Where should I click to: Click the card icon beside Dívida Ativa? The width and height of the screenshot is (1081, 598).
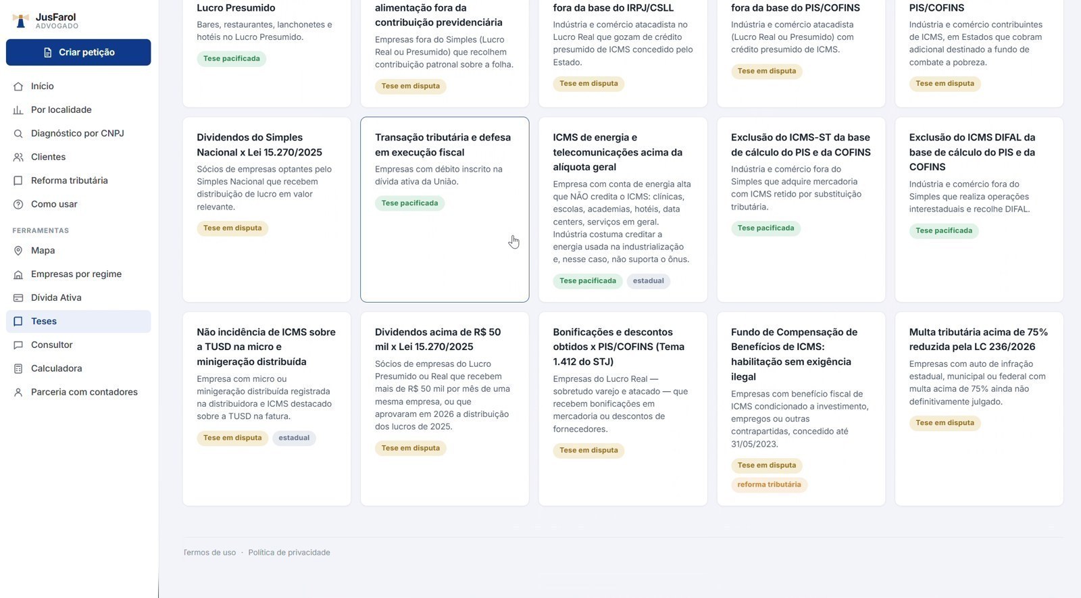18,298
